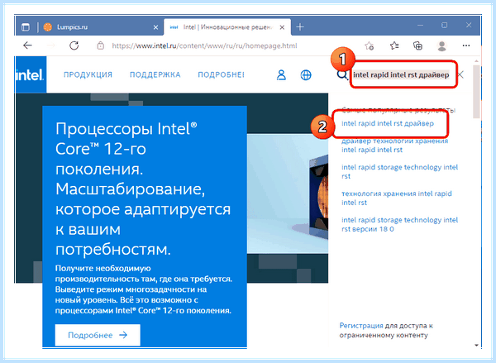The width and height of the screenshot is (496, 363).
Task: Maximize the browser window
Action: [445, 25]
